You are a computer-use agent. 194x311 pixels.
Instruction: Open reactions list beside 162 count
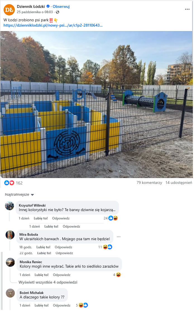(x=9, y=183)
